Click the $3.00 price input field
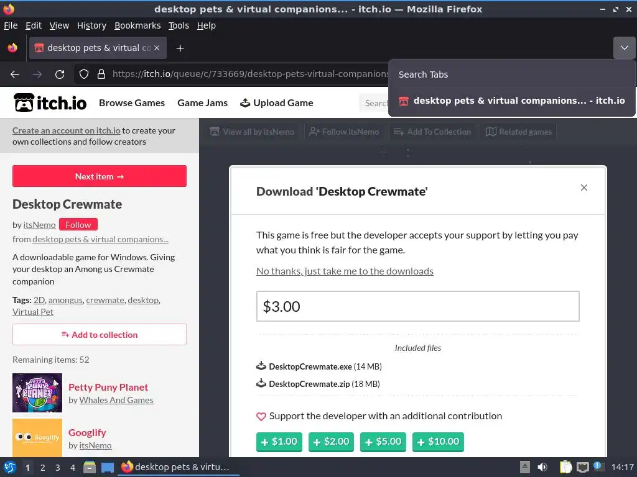This screenshot has width=637, height=477. tap(417, 306)
